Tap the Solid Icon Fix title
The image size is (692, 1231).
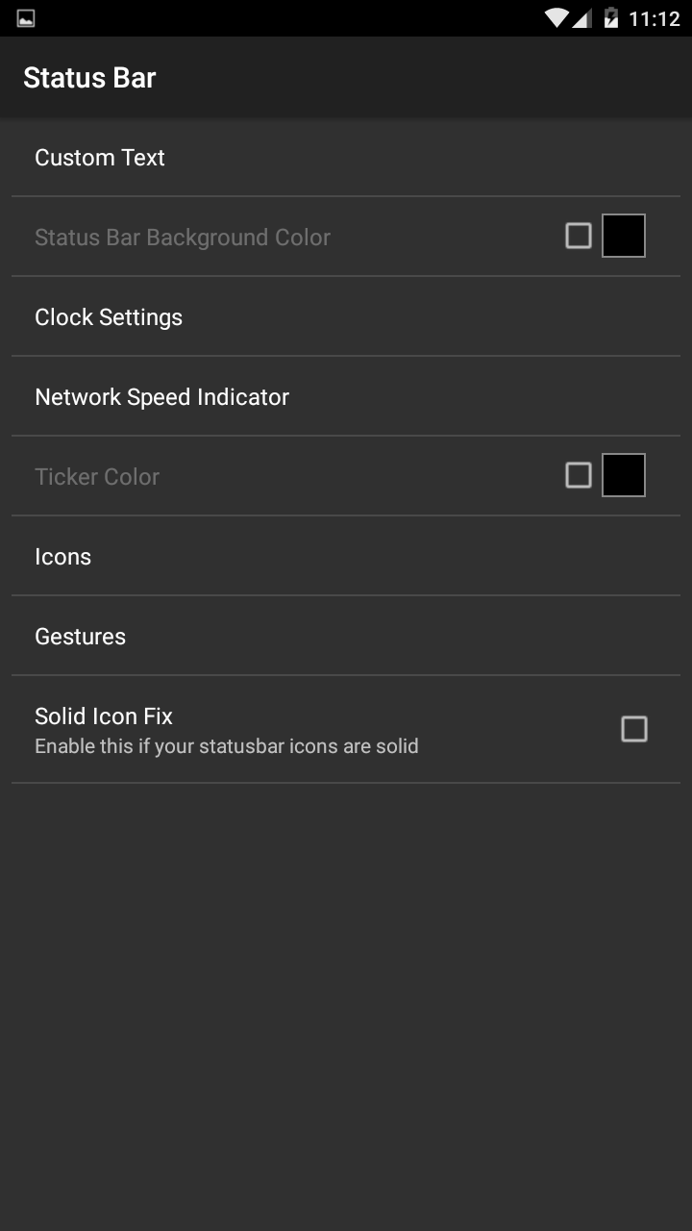coord(104,716)
